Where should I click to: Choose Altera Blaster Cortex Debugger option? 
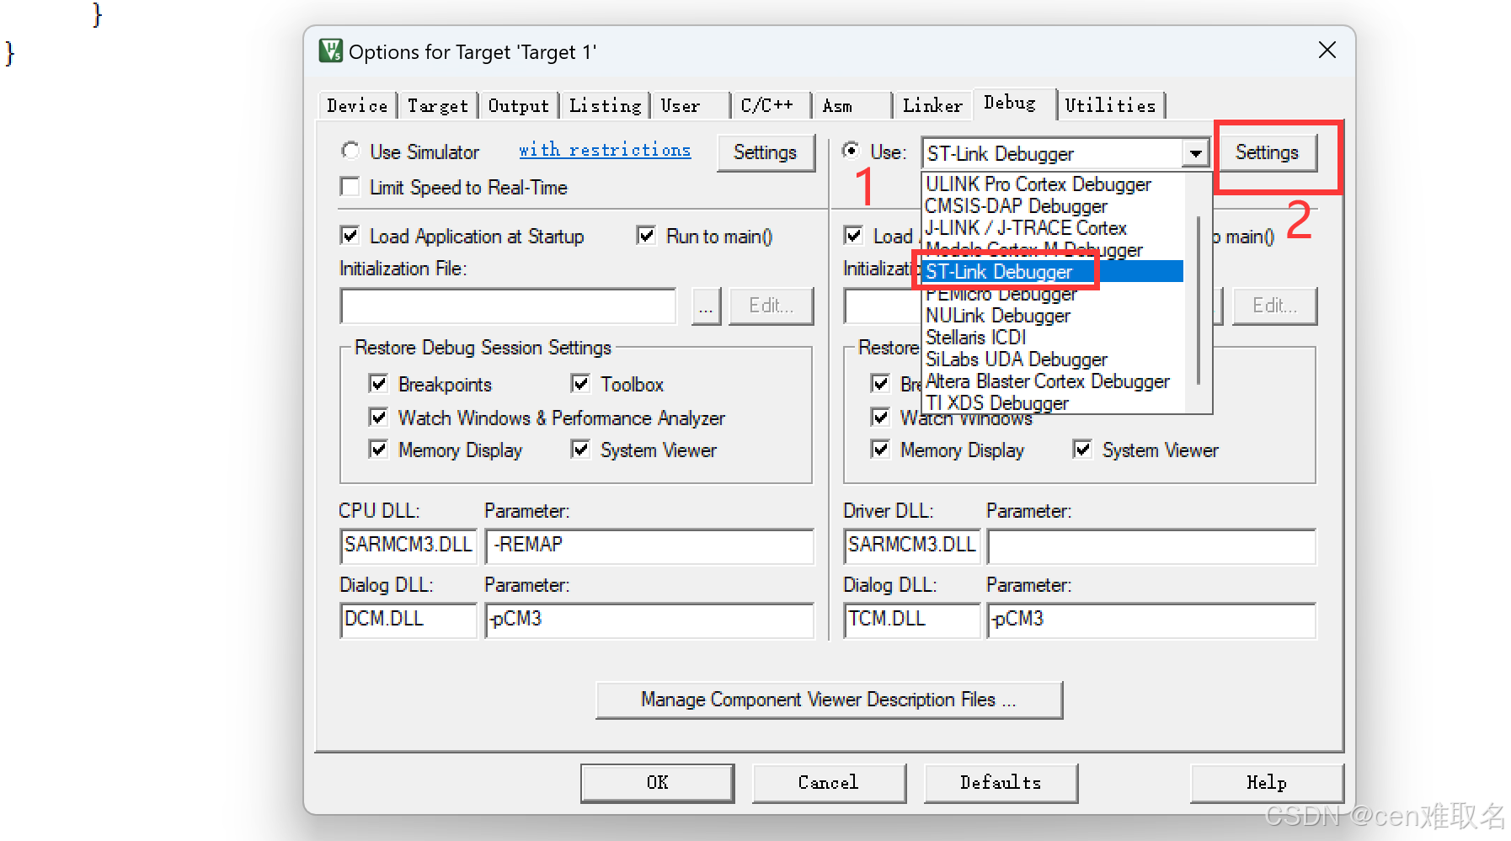click(1054, 381)
